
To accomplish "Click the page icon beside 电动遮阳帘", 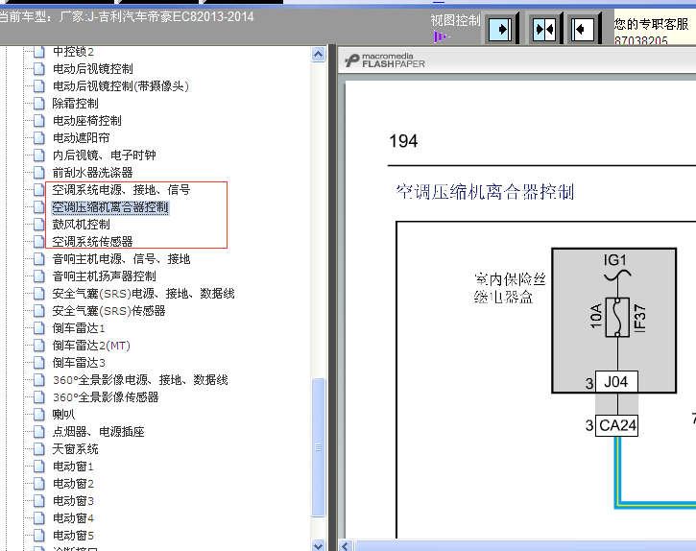I will (39, 138).
